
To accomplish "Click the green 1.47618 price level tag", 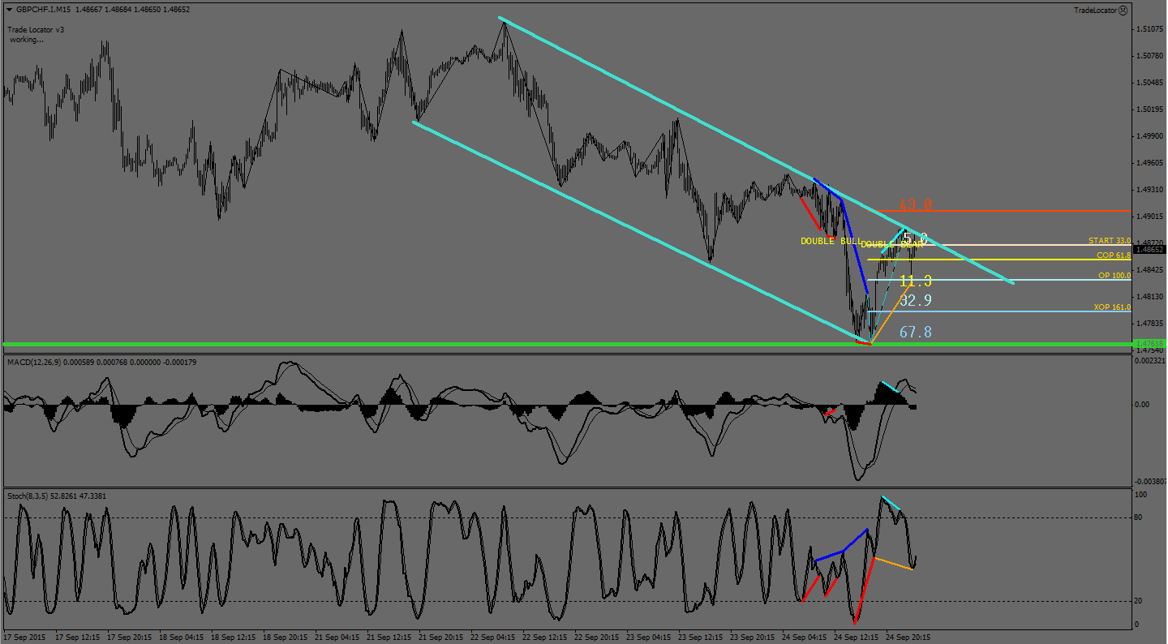I will (1149, 344).
